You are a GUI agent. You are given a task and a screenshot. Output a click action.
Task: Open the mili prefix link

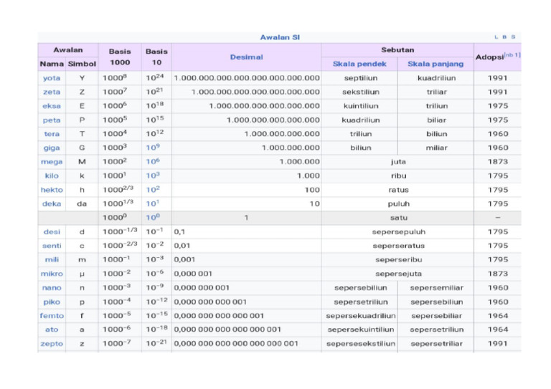pyautogui.click(x=52, y=259)
